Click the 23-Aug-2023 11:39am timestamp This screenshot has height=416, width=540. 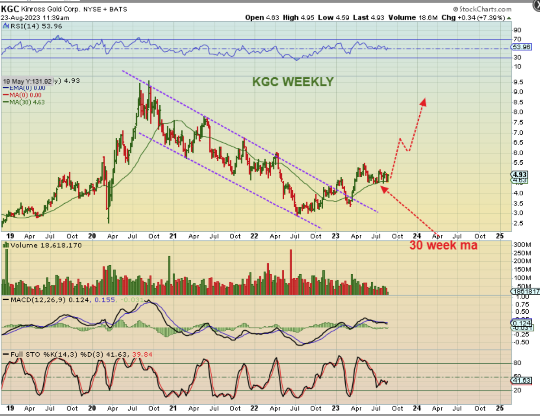pos(35,18)
